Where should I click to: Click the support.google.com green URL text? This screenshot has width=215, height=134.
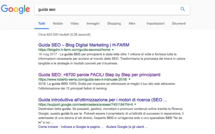pyautogui.click(x=85, y=105)
